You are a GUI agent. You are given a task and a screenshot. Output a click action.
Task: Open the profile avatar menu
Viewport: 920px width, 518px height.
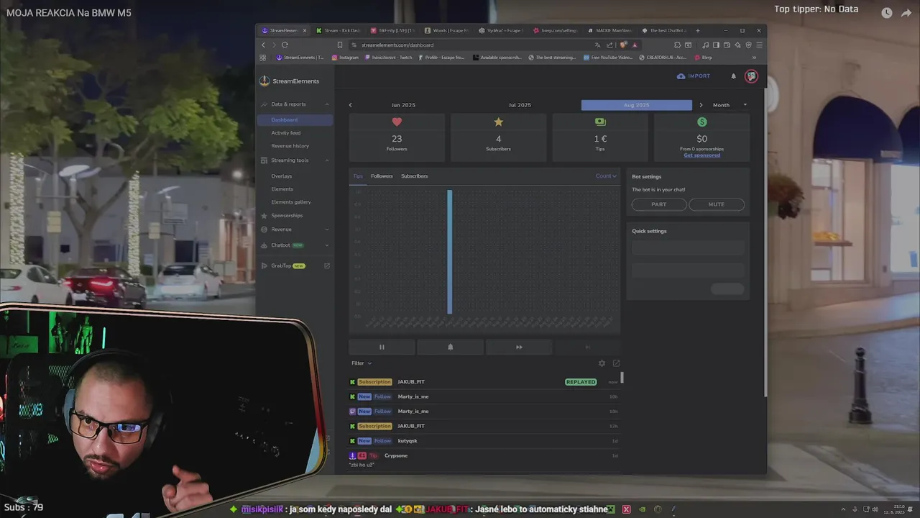pyautogui.click(x=751, y=76)
